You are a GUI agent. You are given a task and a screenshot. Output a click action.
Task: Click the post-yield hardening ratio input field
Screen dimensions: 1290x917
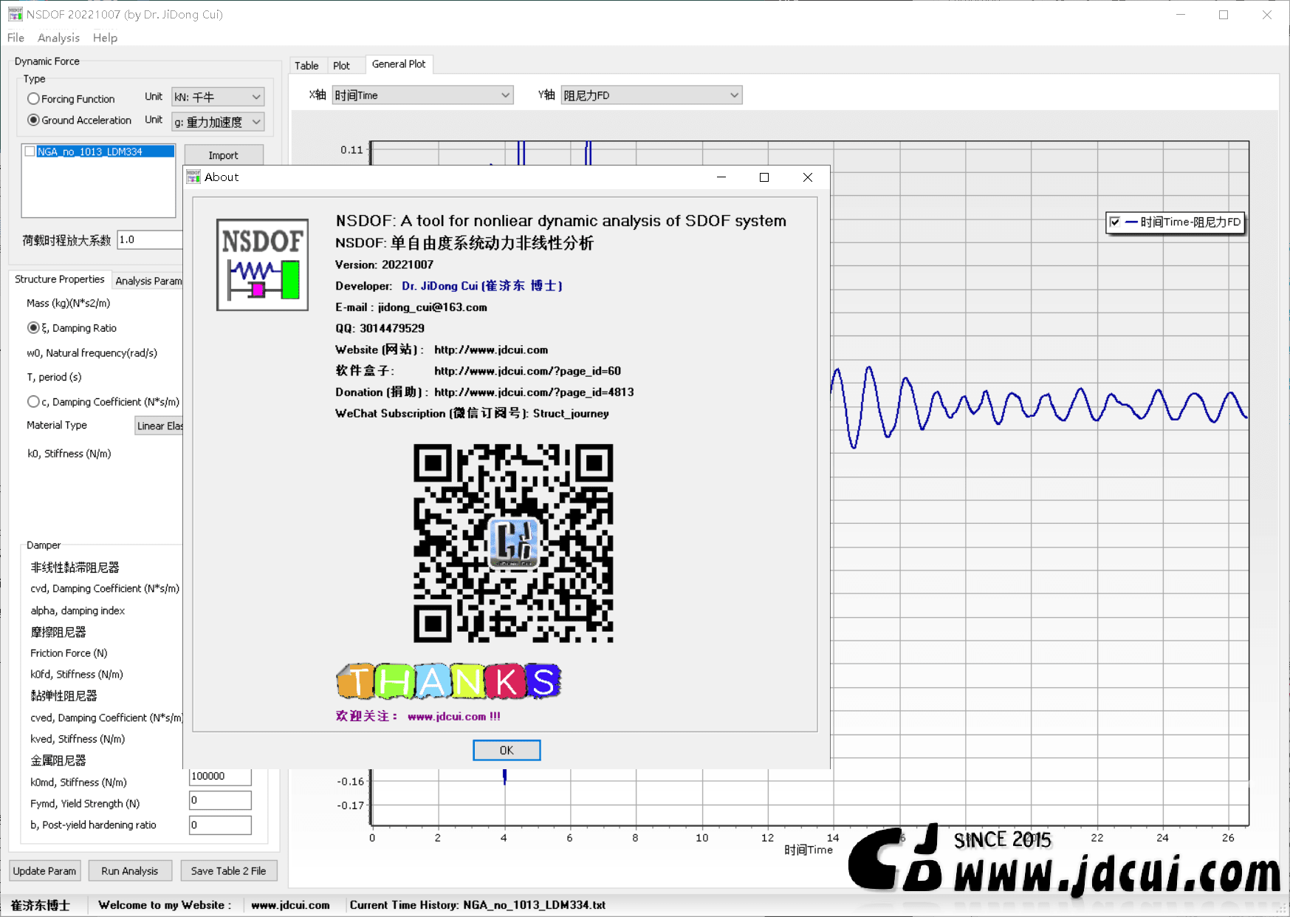click(x=220, y=825)
